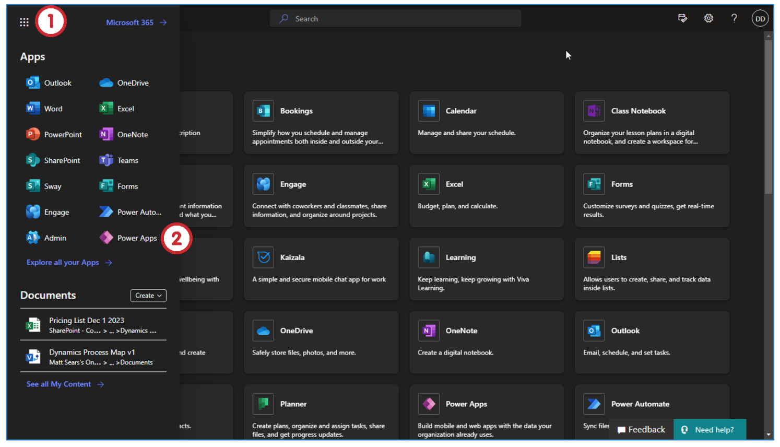
Task: Open the settings gear icon
Action: [708, 18]
